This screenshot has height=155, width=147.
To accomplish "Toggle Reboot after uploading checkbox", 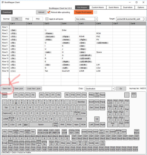I will click(49, 12).
